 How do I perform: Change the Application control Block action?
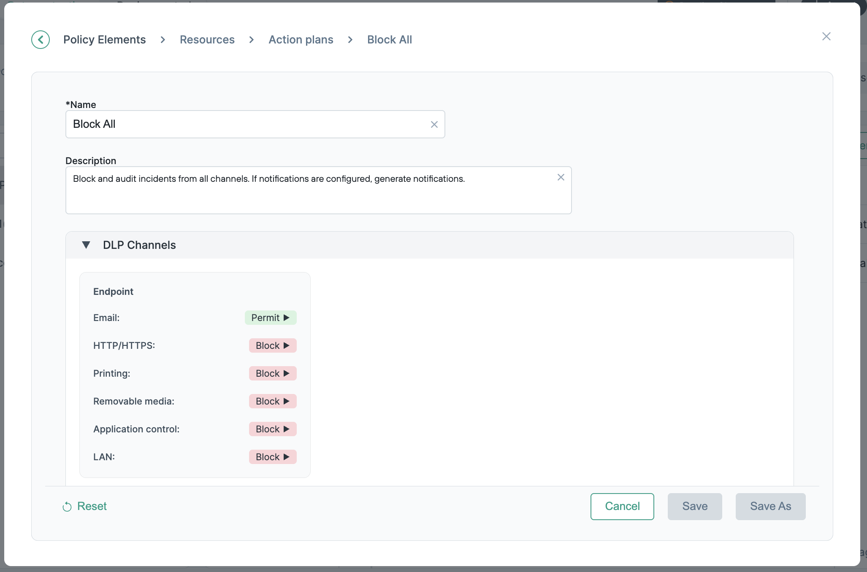click(x=273, y=429)
